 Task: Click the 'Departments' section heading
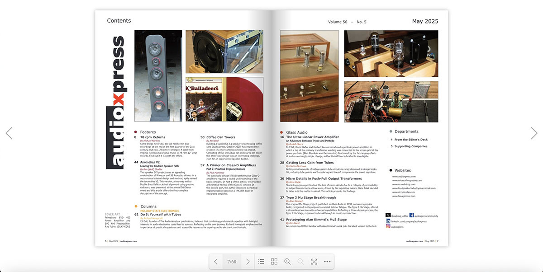tap(406, 131)
